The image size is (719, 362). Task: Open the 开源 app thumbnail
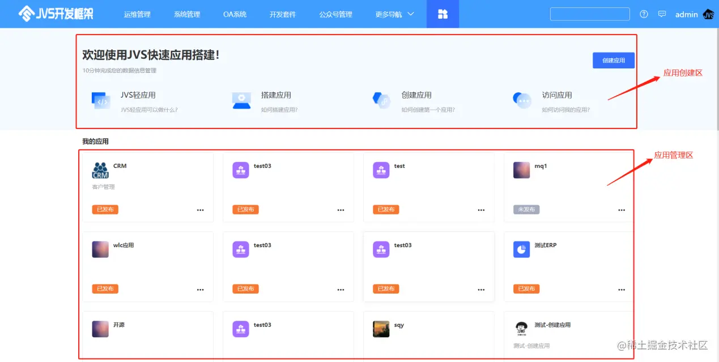100,329
